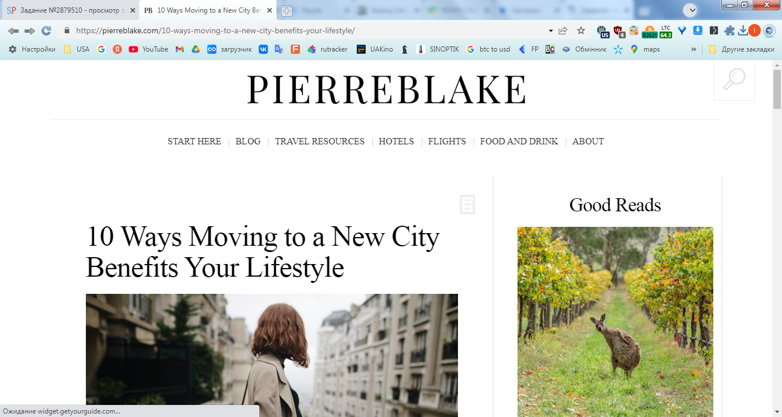Go back with the left arrow button
782x417 pixels.
(x=13, y=31)
